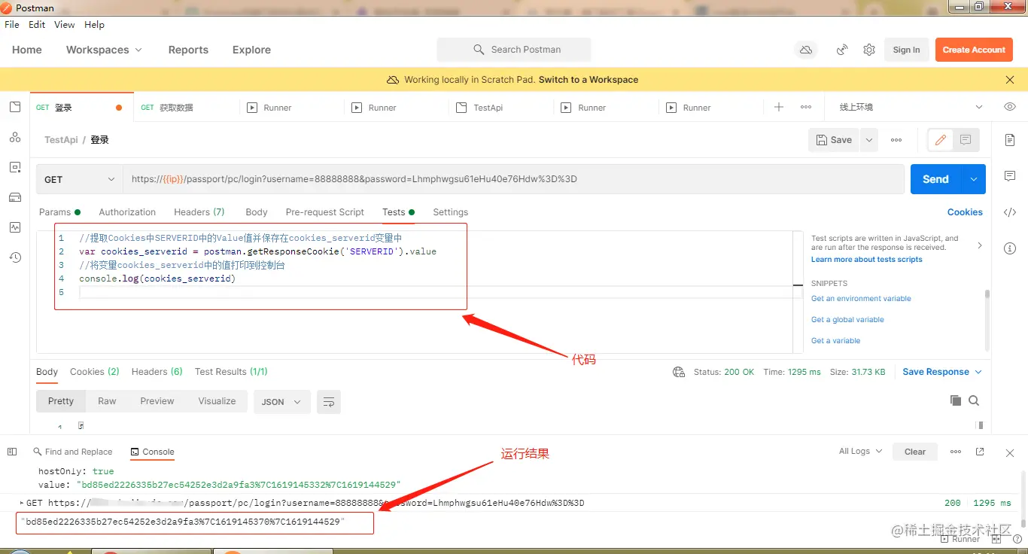Open tab options three-dots menu

(806, 107)
